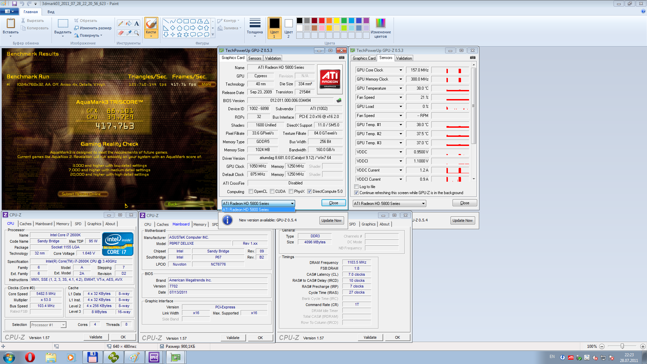647x364 pixels.
Task: Click the Paint palette taskbar icon
Action: coord(134,357)
